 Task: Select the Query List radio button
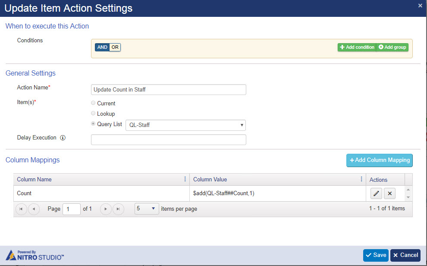tap(93, 124)
